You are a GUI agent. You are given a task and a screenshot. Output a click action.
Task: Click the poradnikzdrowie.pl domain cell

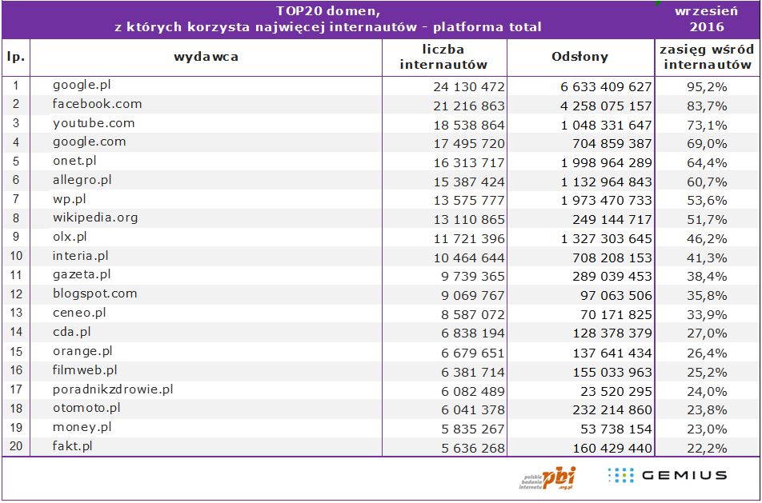113,389
